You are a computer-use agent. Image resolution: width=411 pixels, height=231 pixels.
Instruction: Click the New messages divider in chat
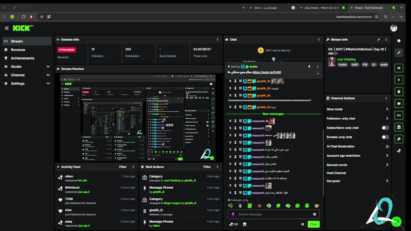coord(273,114)
